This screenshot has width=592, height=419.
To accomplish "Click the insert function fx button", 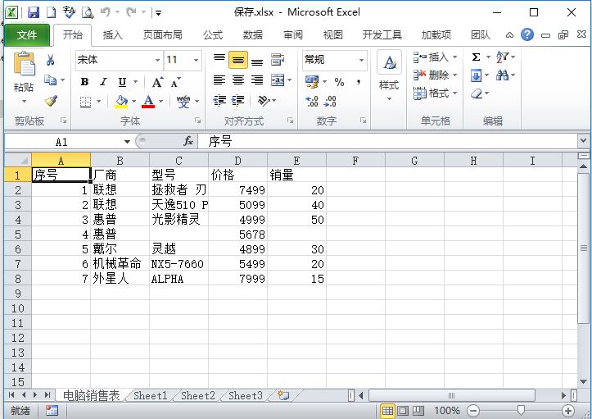I will [188, 141].
